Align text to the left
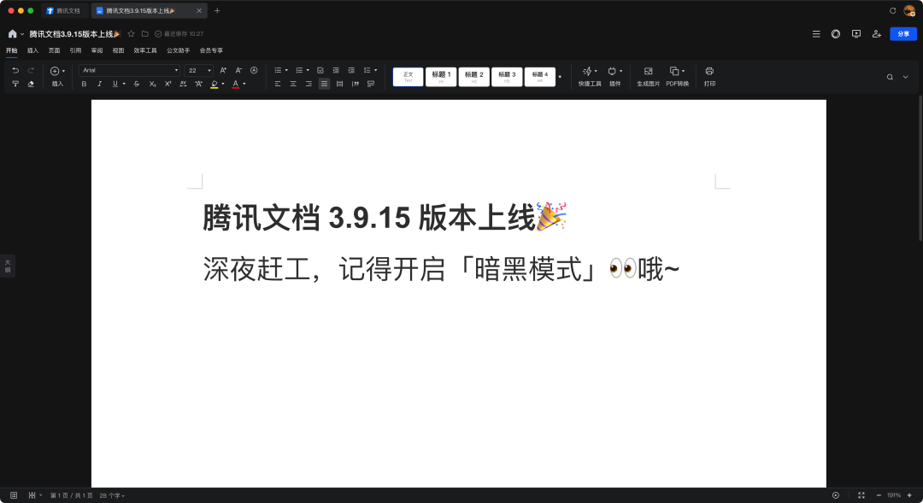 [277, 85]
